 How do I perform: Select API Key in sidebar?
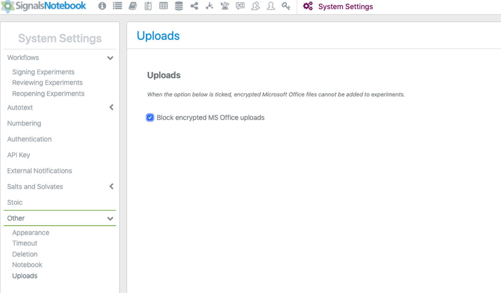(19, 155)
